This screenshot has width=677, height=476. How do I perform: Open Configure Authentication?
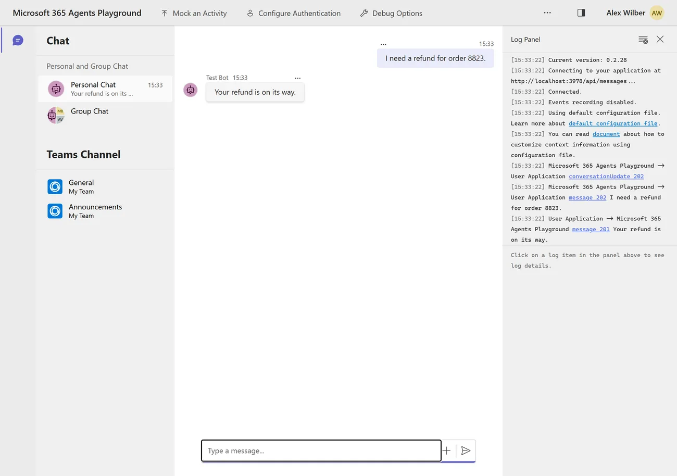point(293,13)
